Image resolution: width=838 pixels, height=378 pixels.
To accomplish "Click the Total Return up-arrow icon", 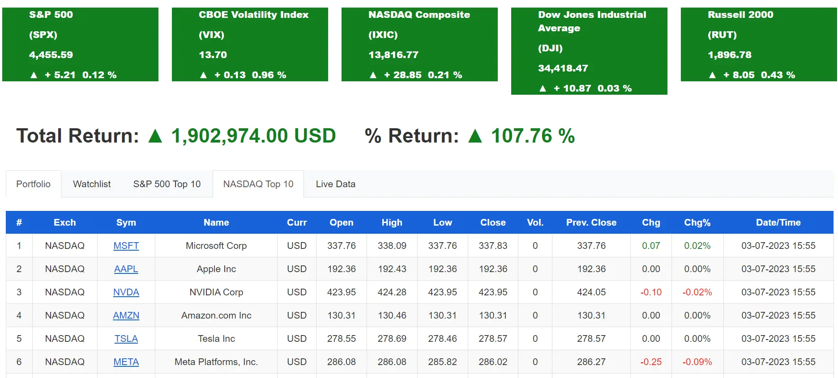I will pos(155,136).
